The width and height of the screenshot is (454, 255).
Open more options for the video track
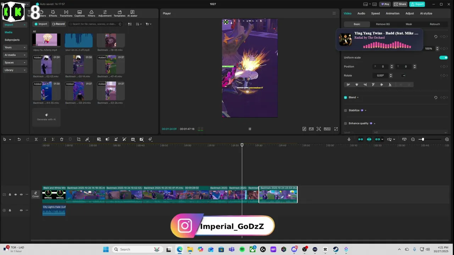[x=27, y=194]
